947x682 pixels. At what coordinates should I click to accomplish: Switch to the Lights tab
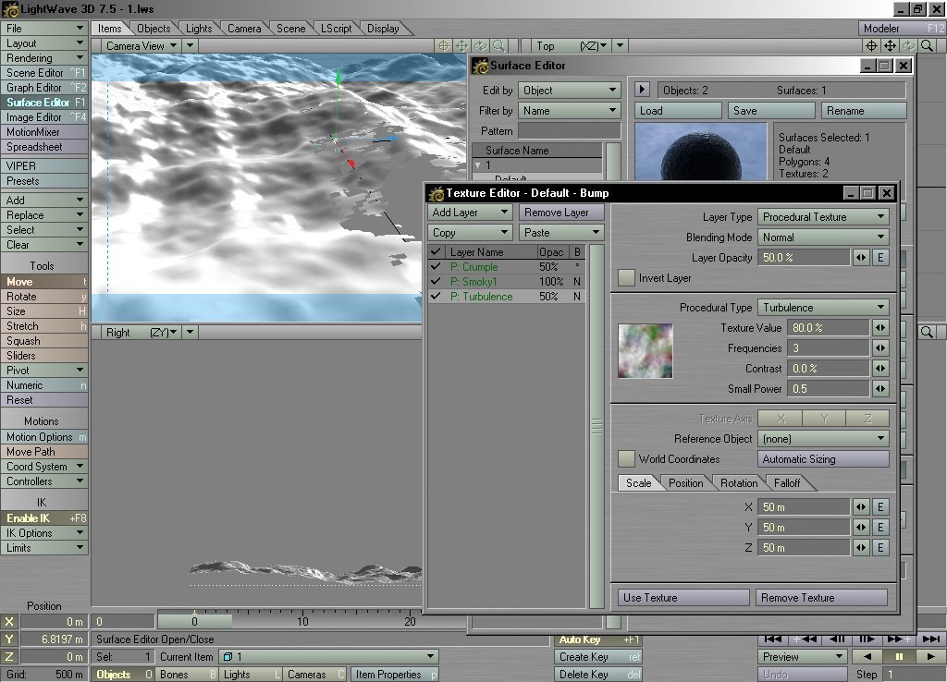click(199, 29)
